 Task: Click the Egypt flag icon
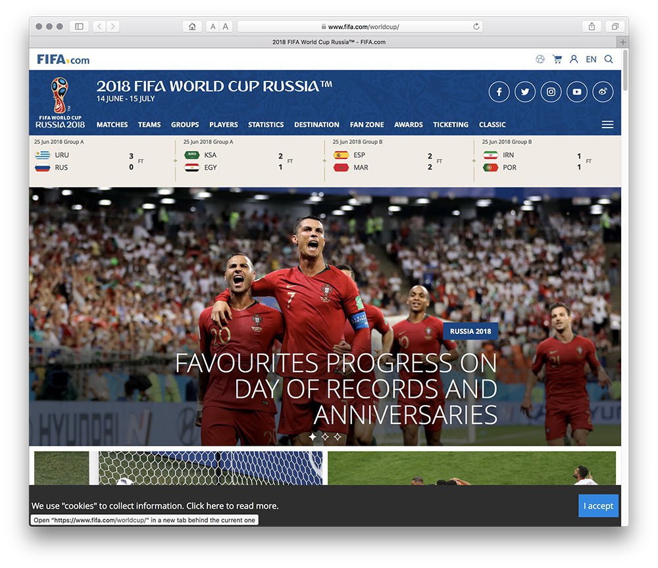pos(191,168)
